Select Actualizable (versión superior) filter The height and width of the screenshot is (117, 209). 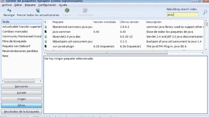(x=22, y=27)
